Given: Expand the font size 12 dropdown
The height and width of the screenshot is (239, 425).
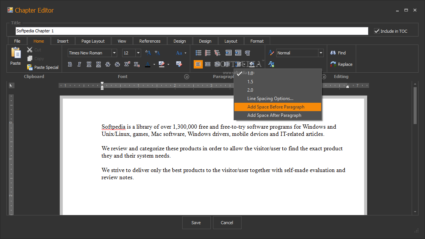Looking at the screenshot, I should (138, 53).
